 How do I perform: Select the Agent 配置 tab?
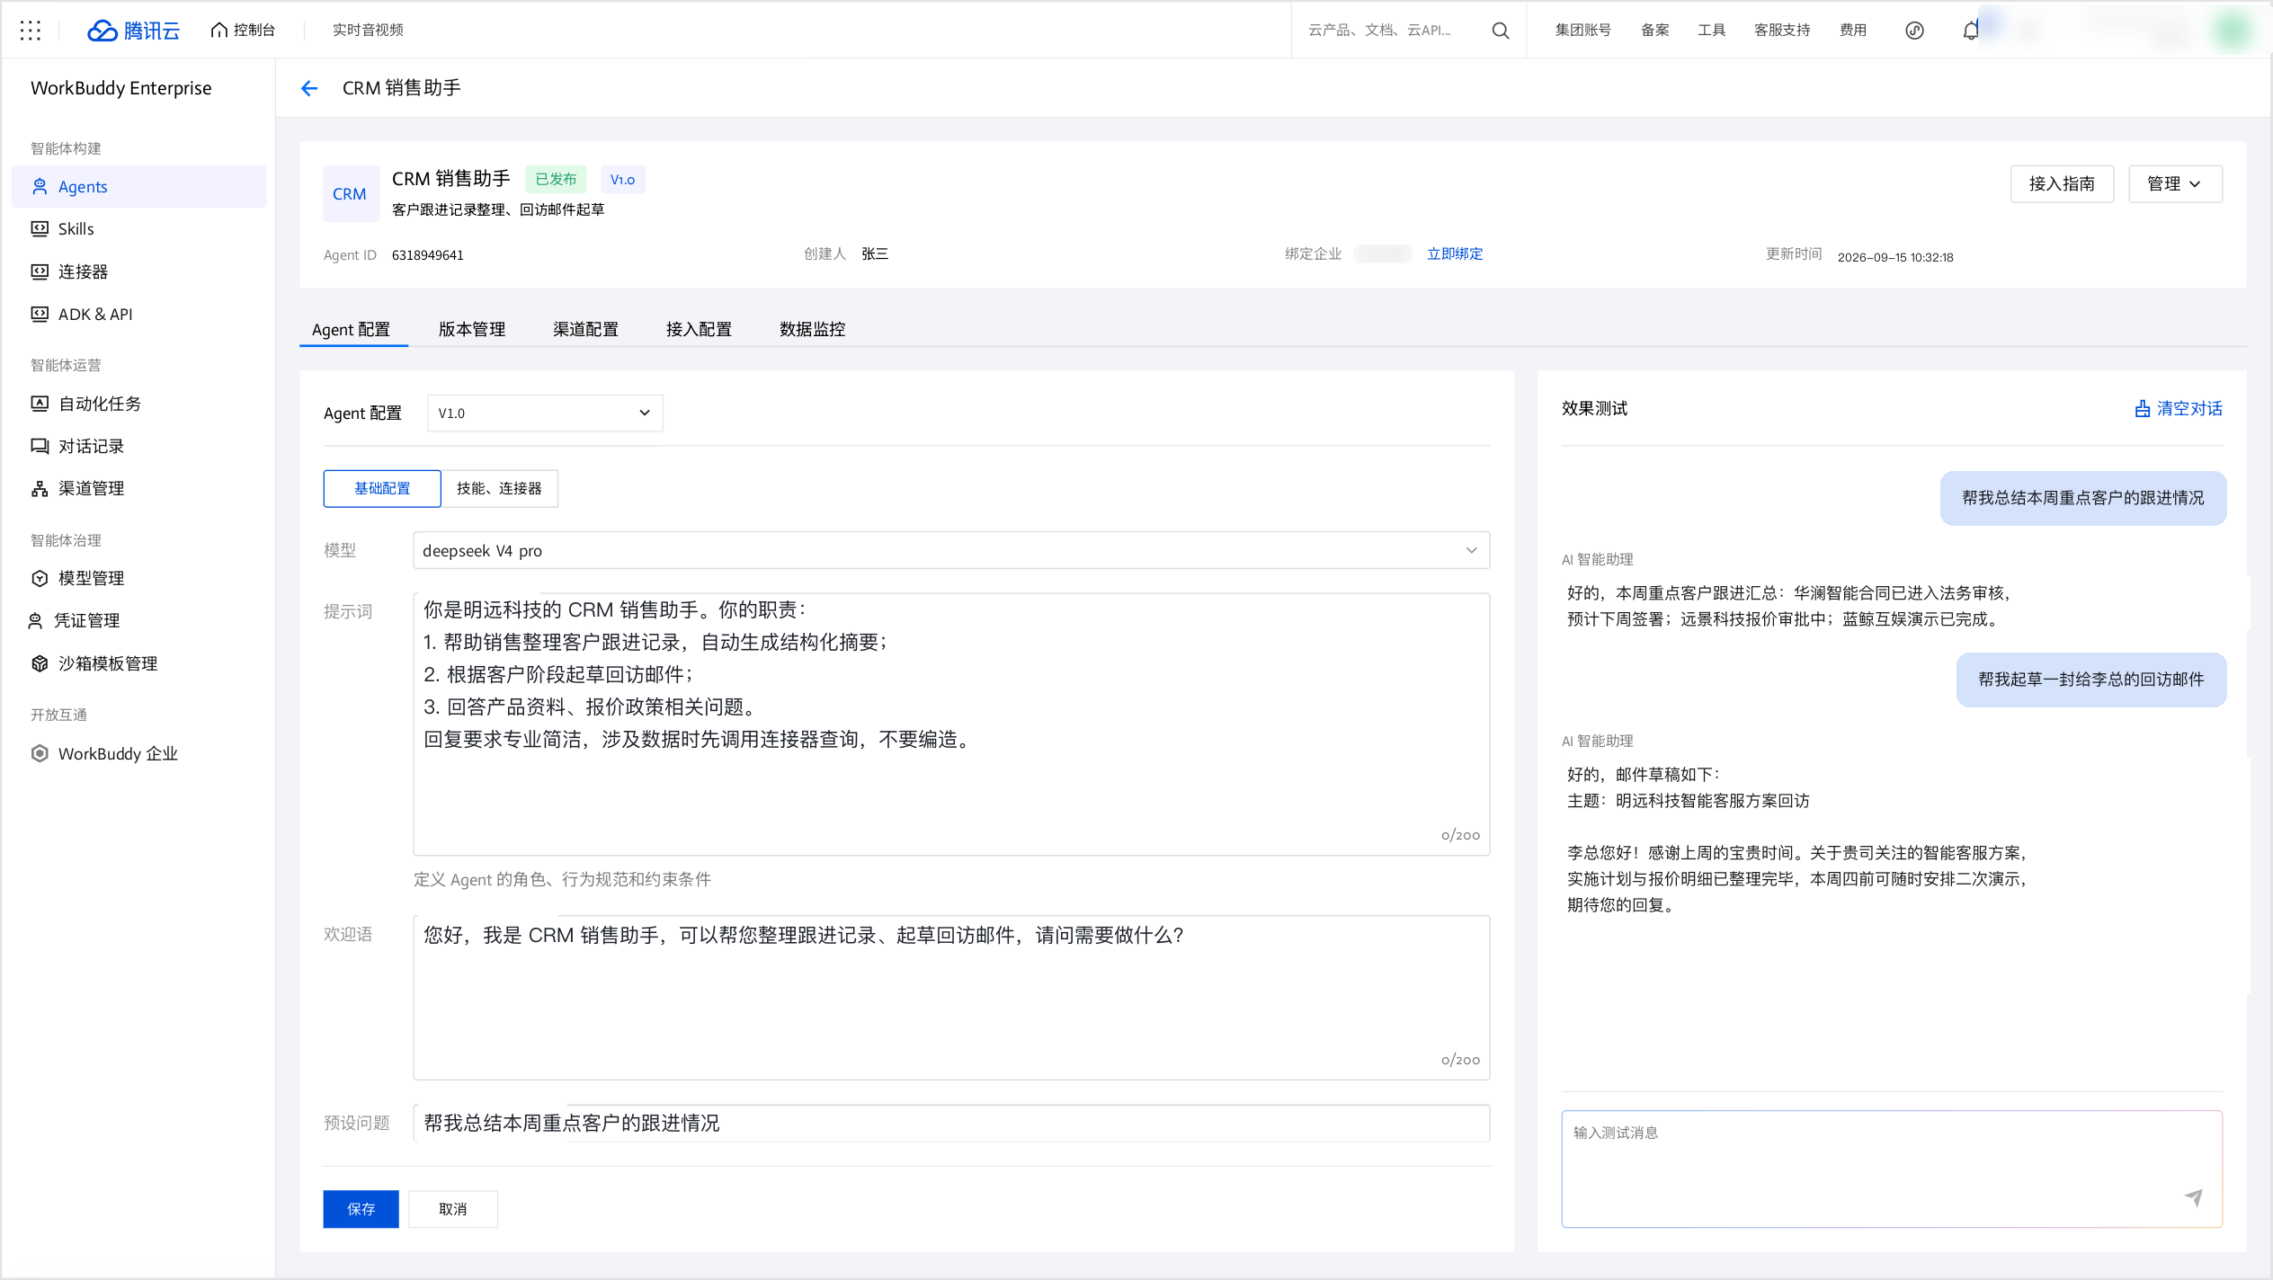pyautogui.click(x=352, y=329)
